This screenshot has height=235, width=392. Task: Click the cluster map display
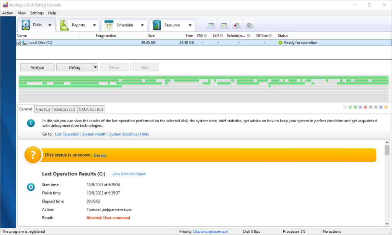click(x=204, y=89)
